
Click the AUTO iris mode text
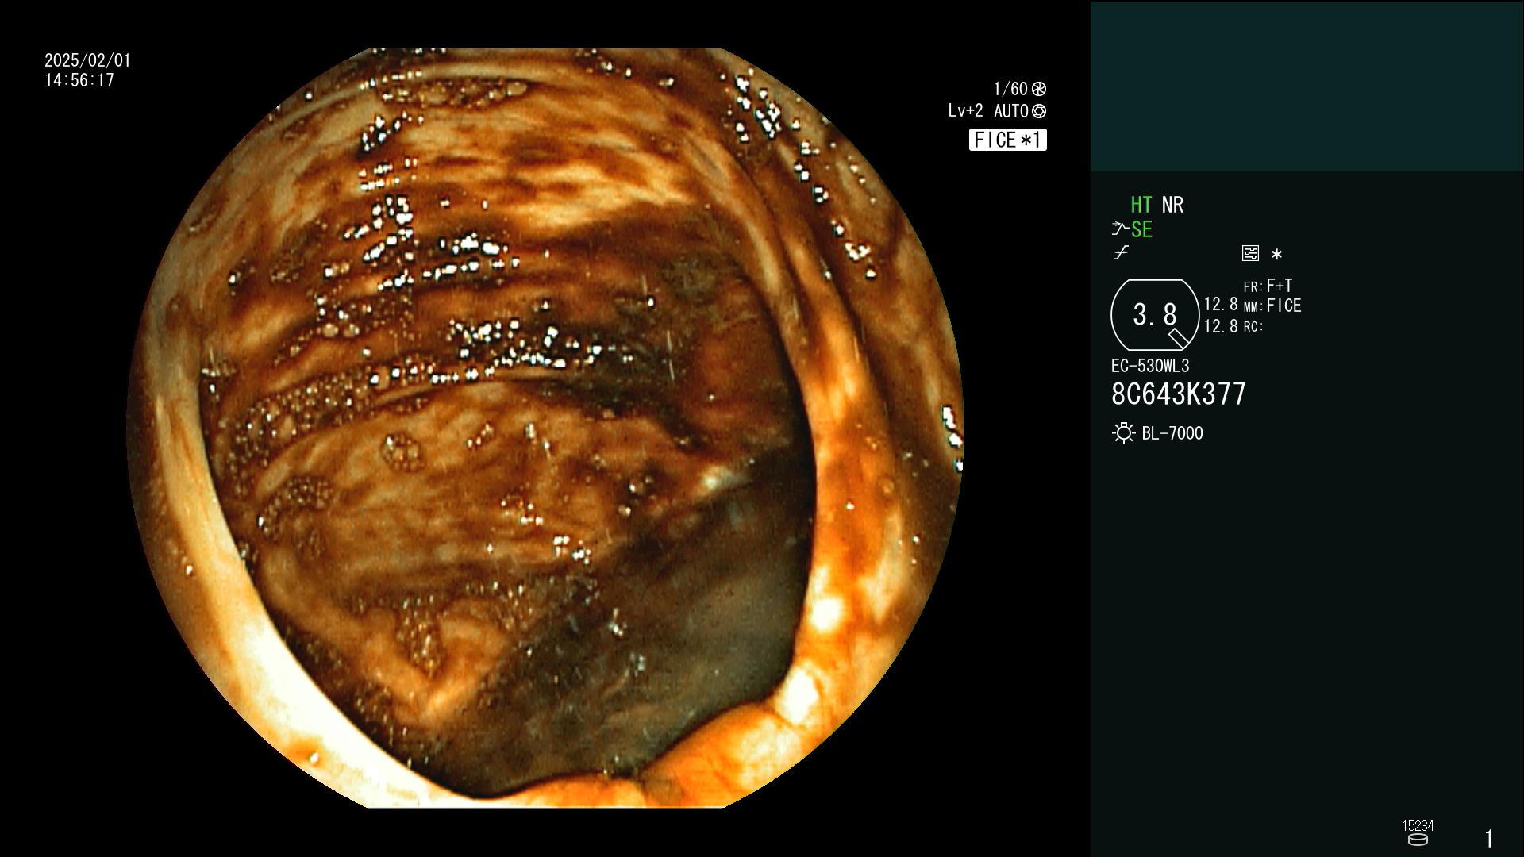click(1010, 112)
